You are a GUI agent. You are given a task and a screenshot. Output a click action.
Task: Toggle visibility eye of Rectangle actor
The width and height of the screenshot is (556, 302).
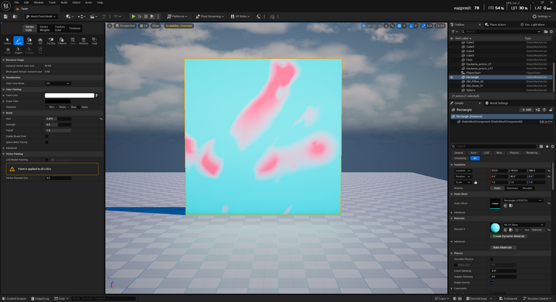[x=452, y=77]
